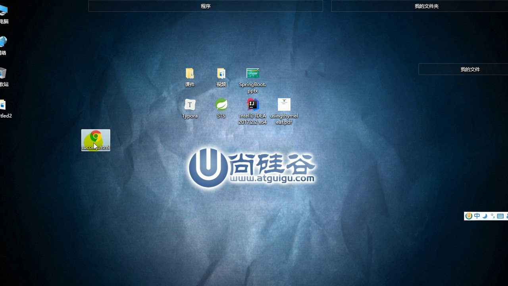Select the untitled2 file icon

tap(6, 108)
